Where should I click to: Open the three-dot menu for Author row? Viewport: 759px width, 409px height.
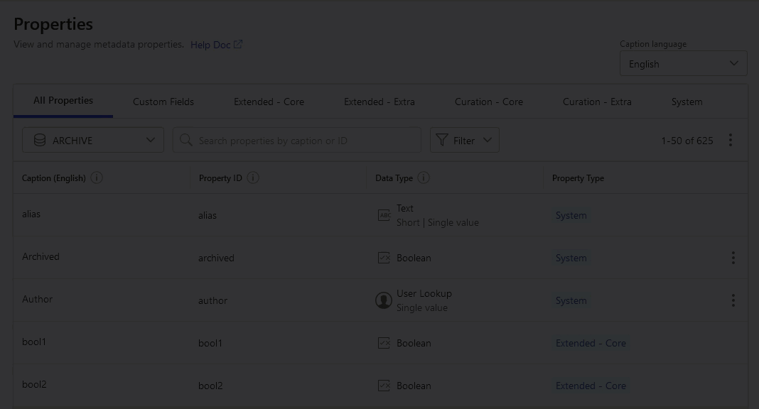click(733, 300)
